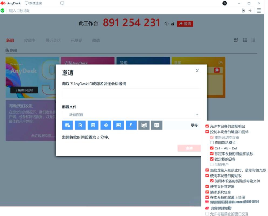Switch to the 已发现 tab
This screenshot has width=268, height=216.
point(76,41)
